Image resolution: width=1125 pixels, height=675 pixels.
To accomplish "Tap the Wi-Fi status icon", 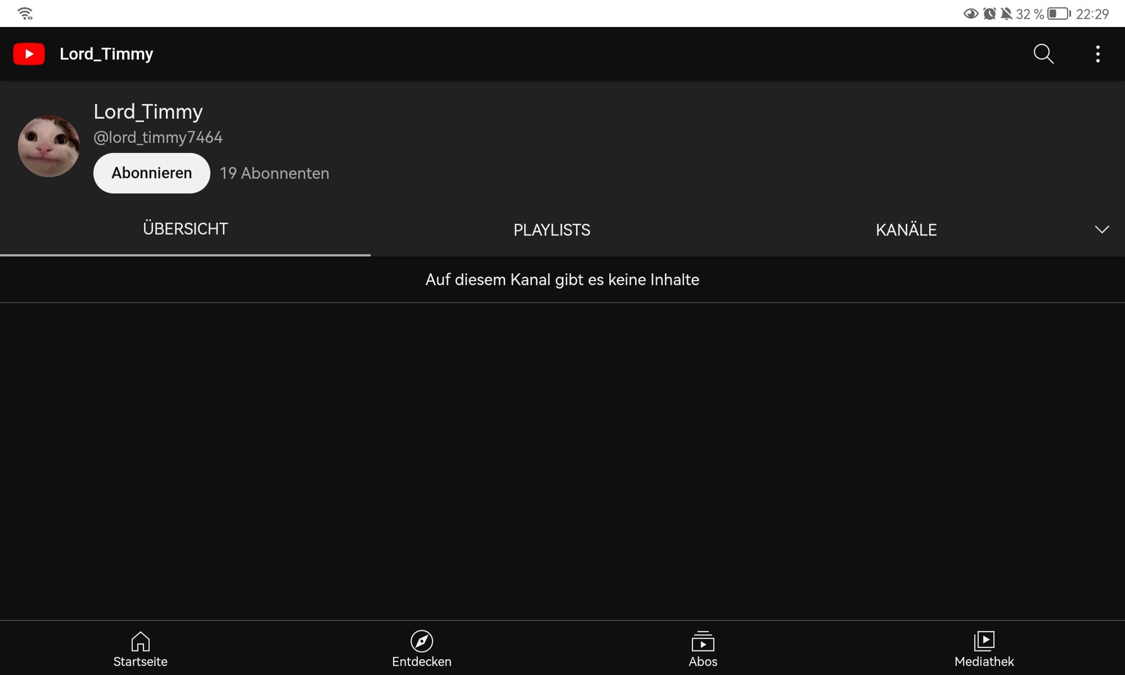I will 25,13.
